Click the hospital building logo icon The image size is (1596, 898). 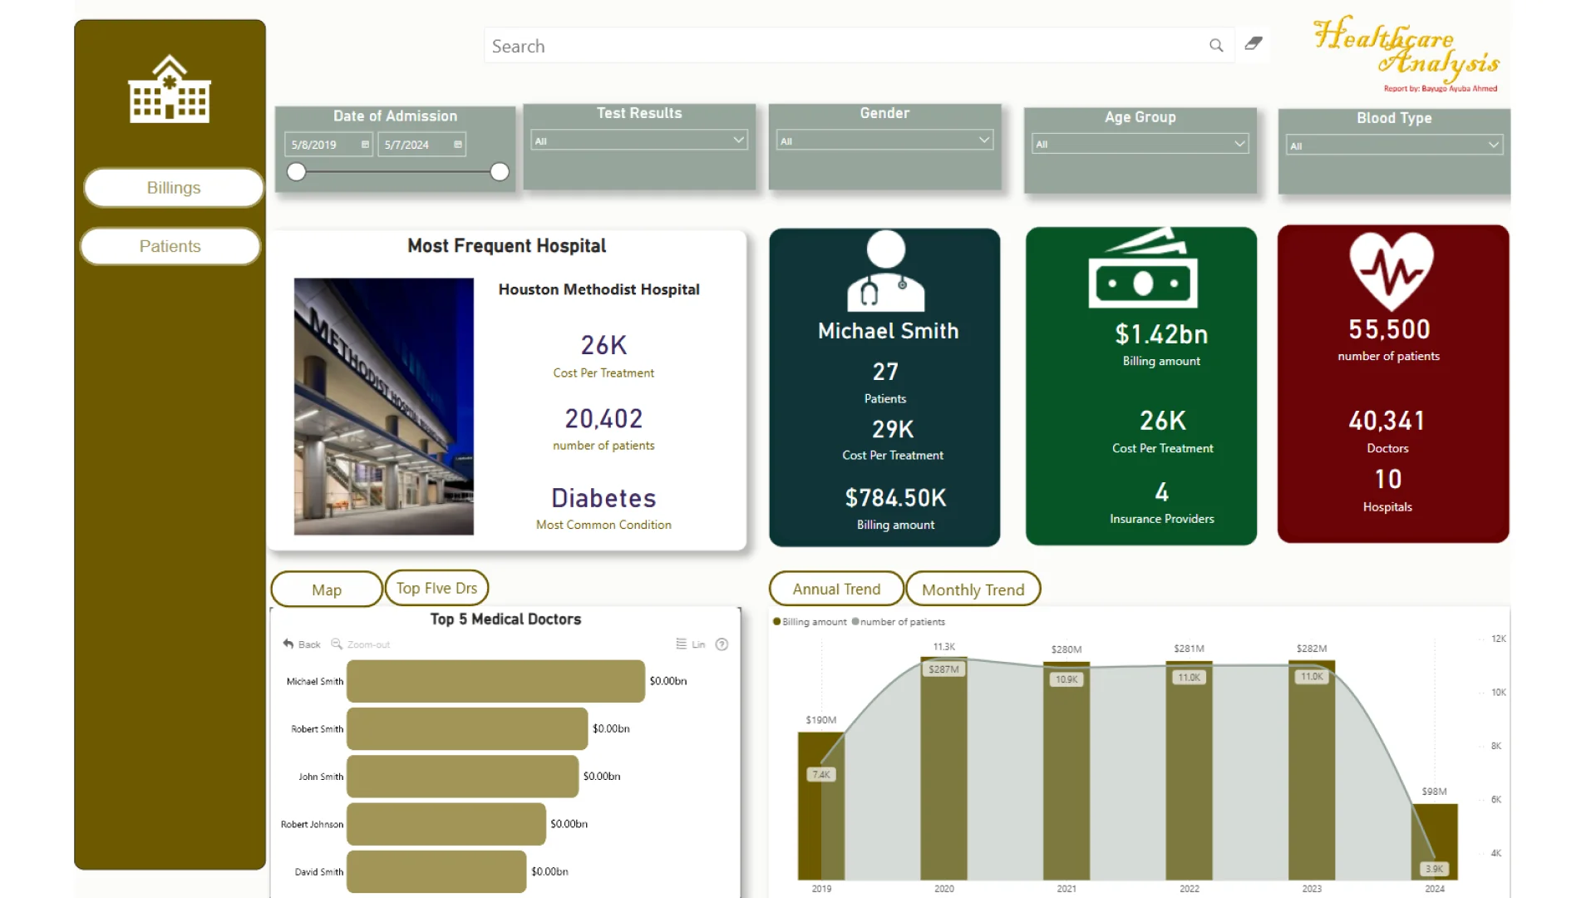tap(170, 90)
